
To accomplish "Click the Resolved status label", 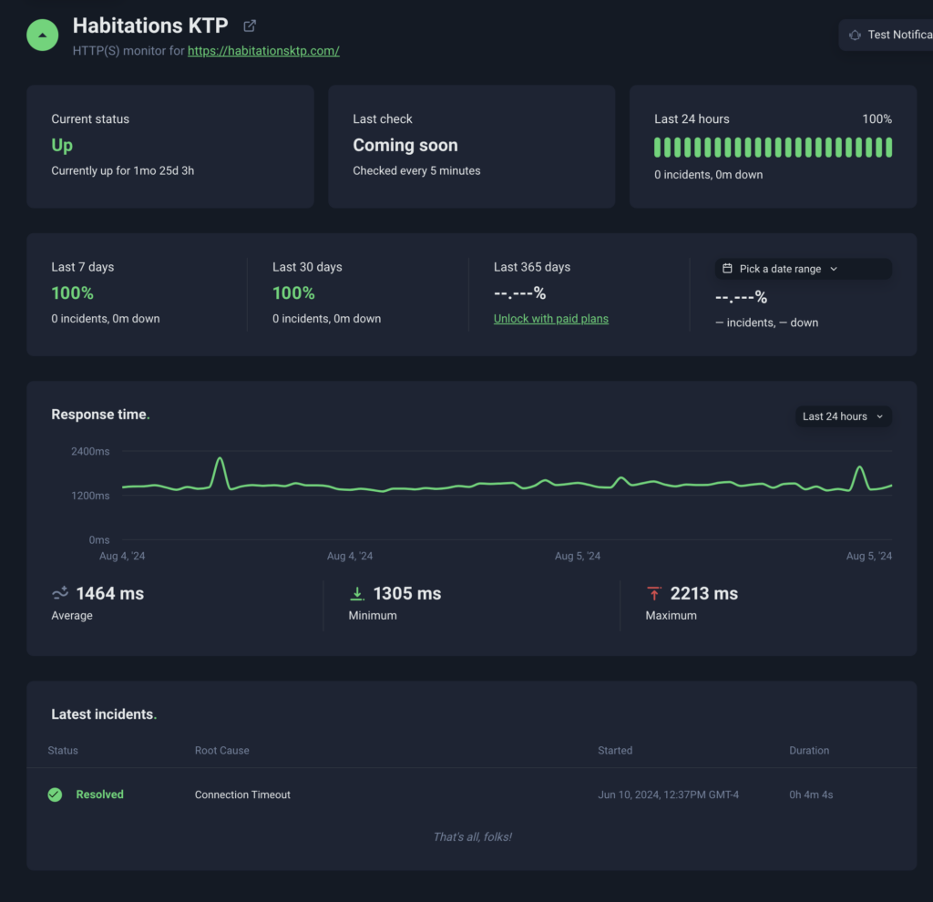I will point(99,794).
